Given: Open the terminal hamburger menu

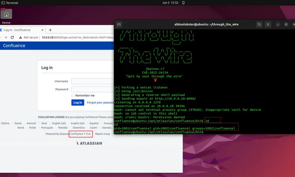Looking at the screenshot, I should pos(268,24).
